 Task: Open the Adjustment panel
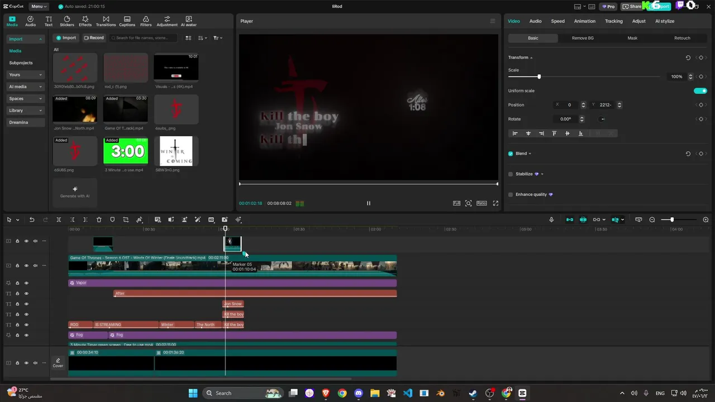coord(167,21)
